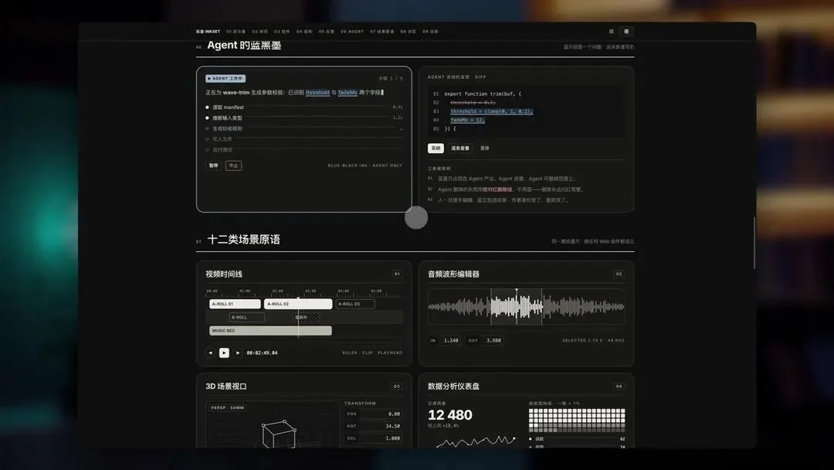This screenshot has width=834, height=470.
Task: Select the B-ROLL clip
Action: click(247, 317)
